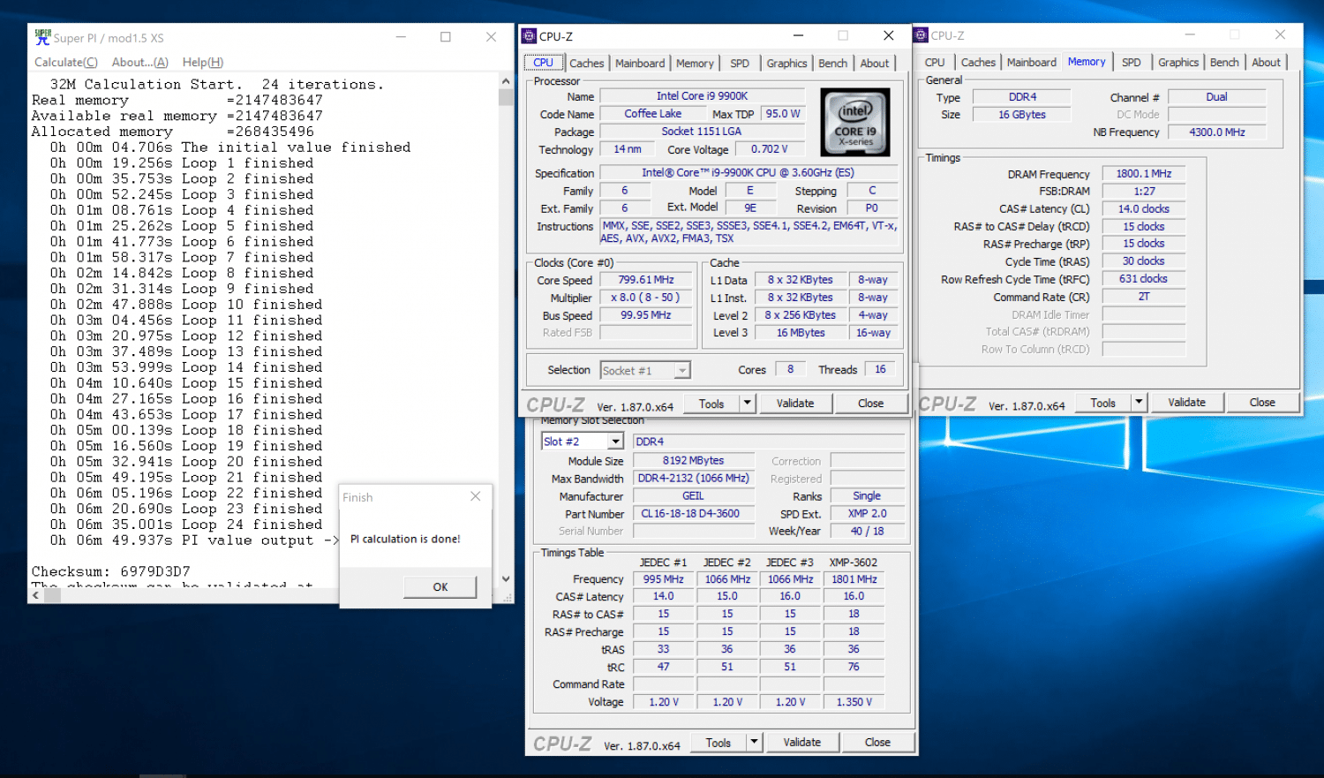Open the Slot #2 memory slot dropdown
Image resolution: width=1324 pixels, height=778 pixels.
coord(615,442)
